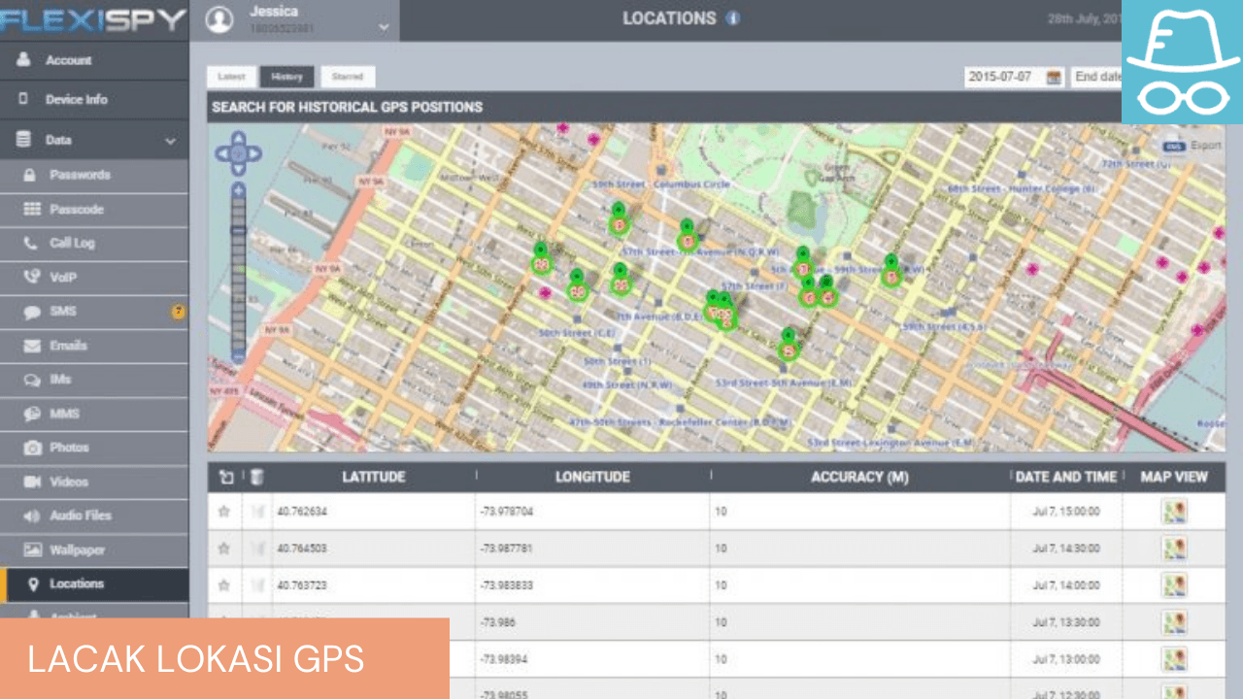Open Device Info in sidebar
This screenshot has width=1243, height=699.
(94, 100)
